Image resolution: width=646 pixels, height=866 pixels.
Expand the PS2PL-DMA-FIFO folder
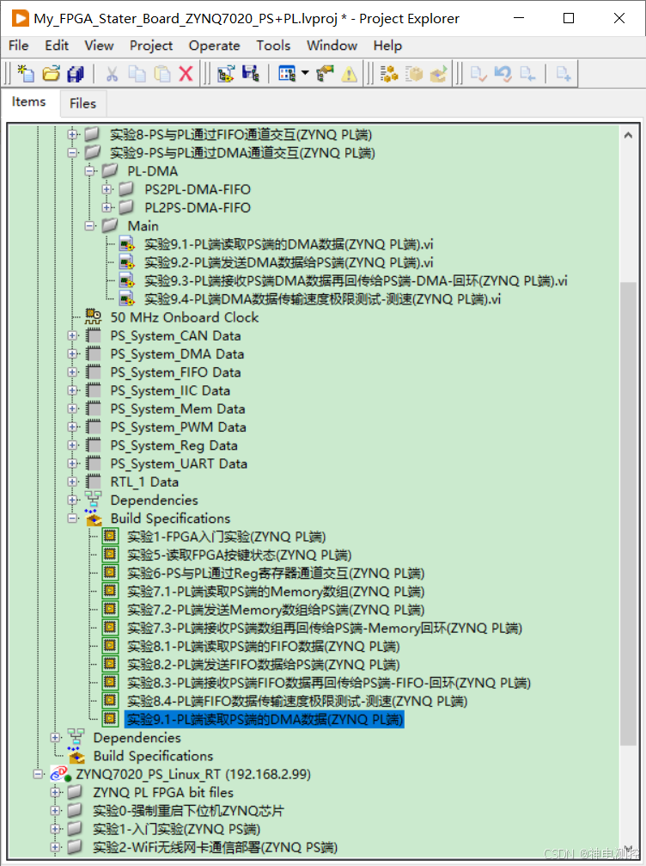click(x=107, y=189)
